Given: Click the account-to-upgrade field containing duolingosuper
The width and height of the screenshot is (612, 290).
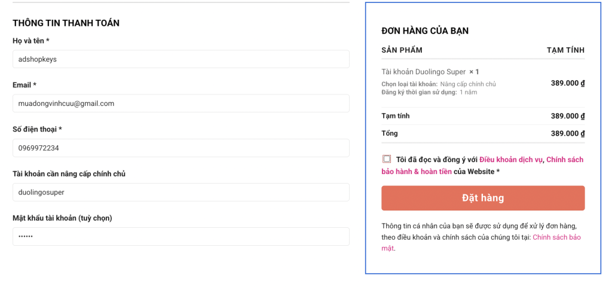Looking at the screenshot, I should (x=180, y=192).
